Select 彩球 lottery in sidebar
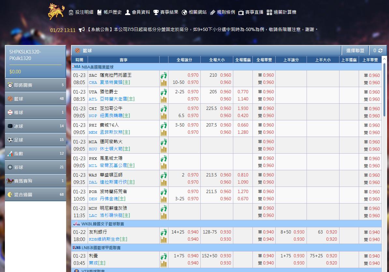Image resolution: width=389 pixels, height=272 pixels. click(x=36, y=167)
